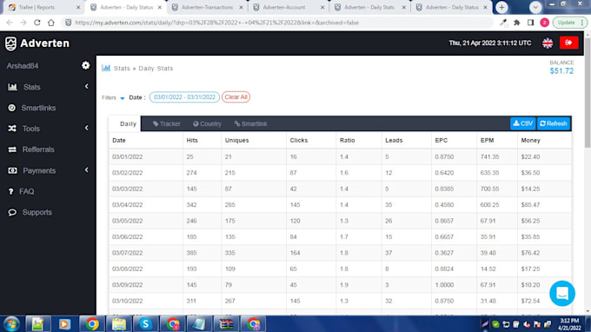This screenshot has height=332, width=591.
Task: Open file explorer folder on taskbar
Action: [118, 324]
